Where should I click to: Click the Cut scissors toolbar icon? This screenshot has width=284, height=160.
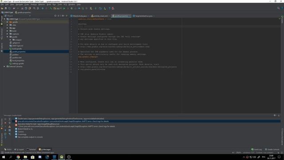coord(22,8)
